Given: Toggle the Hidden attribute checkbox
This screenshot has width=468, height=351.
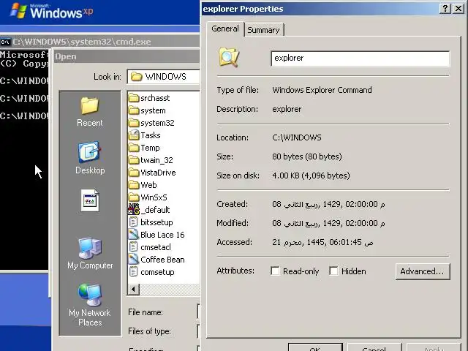Looking at the screenshot, I should pos(333,271).
